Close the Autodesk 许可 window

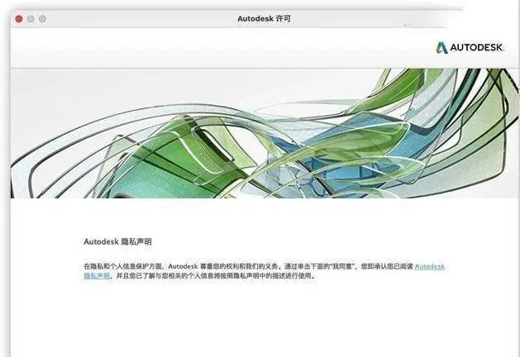tap(19, 19)
